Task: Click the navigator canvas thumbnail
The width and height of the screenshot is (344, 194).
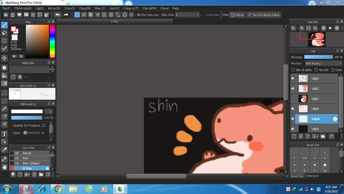Action: click(316, 40)
